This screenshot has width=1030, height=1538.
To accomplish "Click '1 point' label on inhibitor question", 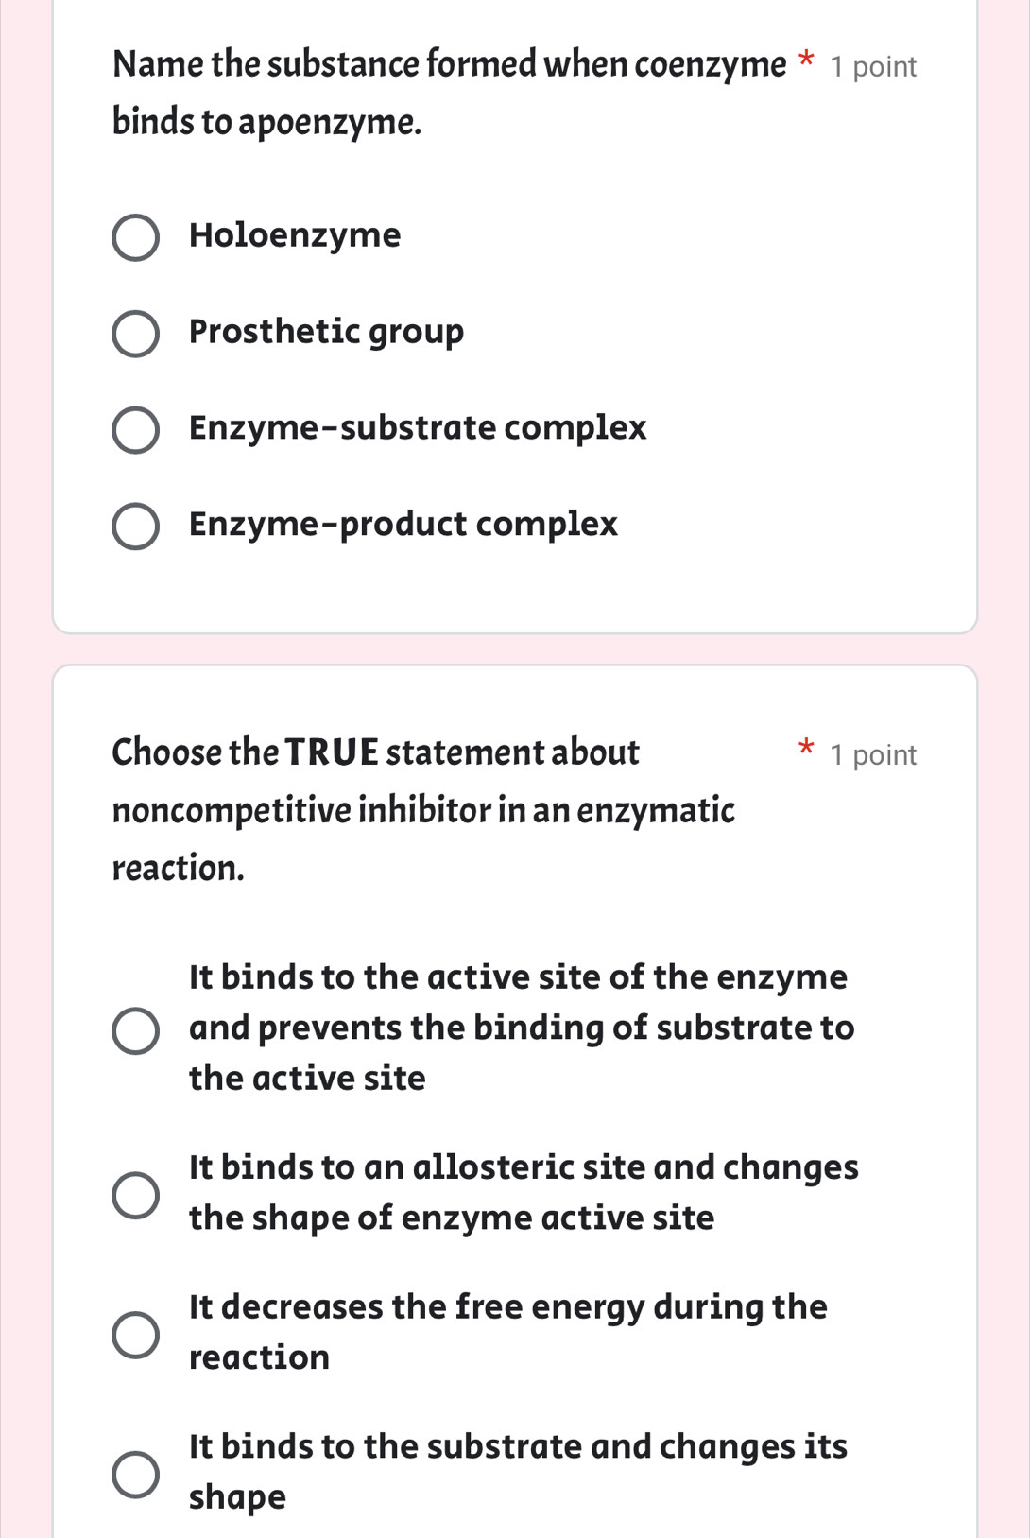I will click(x=873, y=755).
